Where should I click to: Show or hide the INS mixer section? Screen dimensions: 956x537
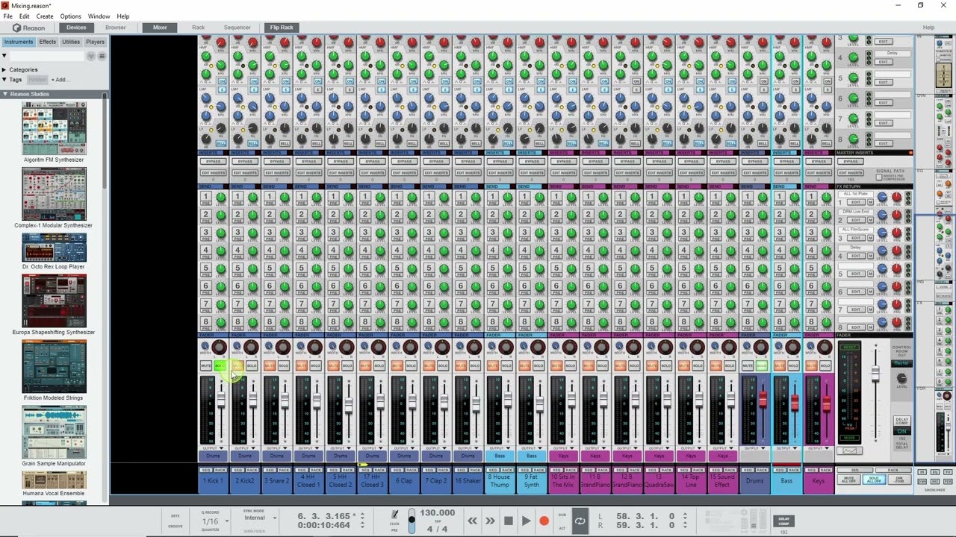tap(934, 481)
